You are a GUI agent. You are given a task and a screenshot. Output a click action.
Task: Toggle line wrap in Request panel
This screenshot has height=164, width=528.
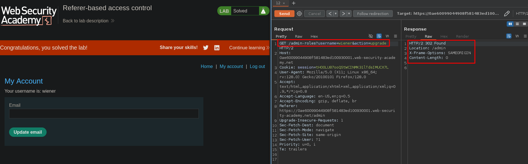pos(379,36)
